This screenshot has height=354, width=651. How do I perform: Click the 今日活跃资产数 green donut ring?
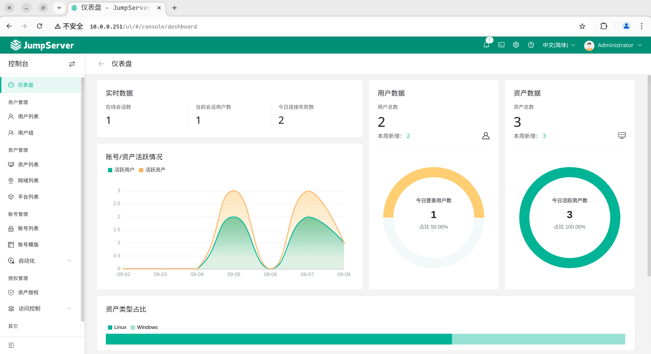coord(570,172)
